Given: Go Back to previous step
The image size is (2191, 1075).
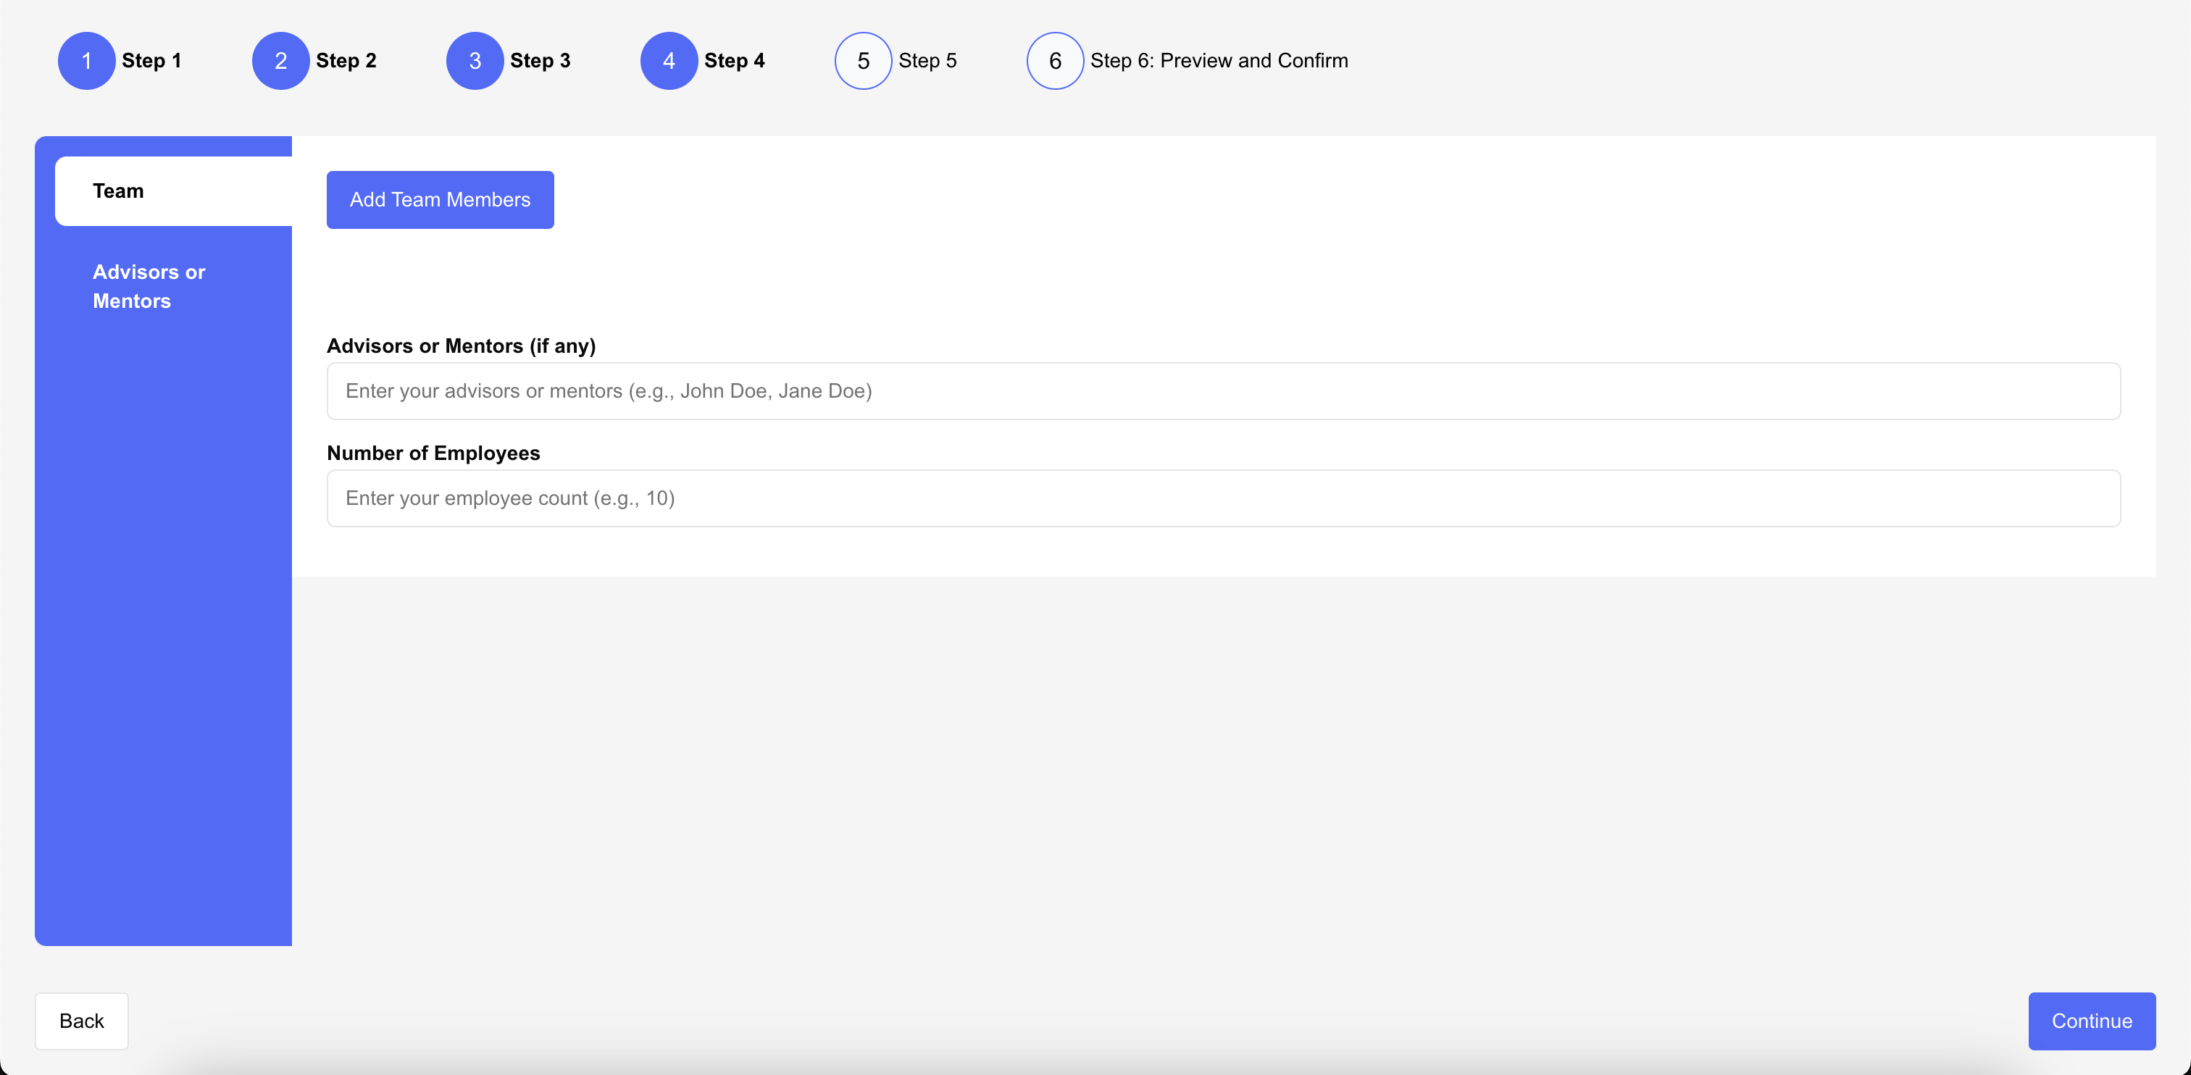Looking at the screenshot, I should 82,1021.
